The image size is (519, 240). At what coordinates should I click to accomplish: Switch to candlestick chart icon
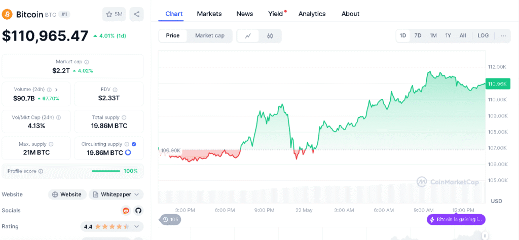click(270, 36)
